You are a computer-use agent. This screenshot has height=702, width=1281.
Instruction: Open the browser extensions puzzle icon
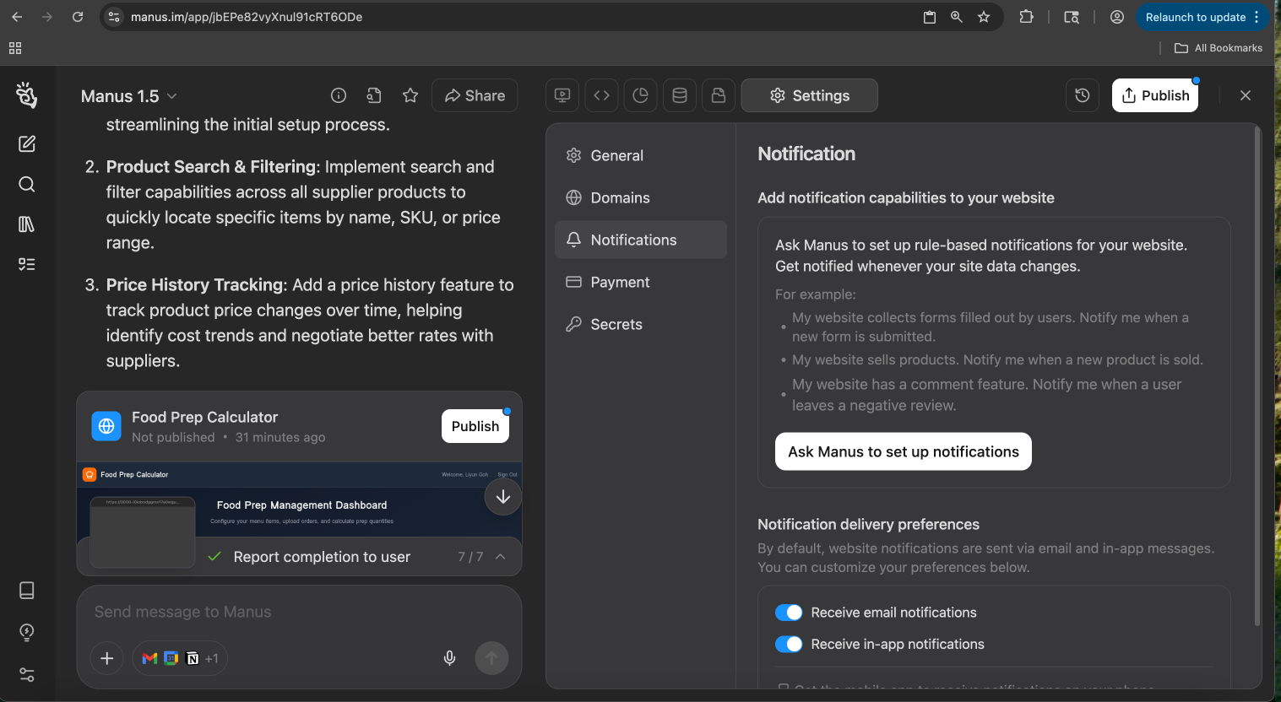point(1026,17)
